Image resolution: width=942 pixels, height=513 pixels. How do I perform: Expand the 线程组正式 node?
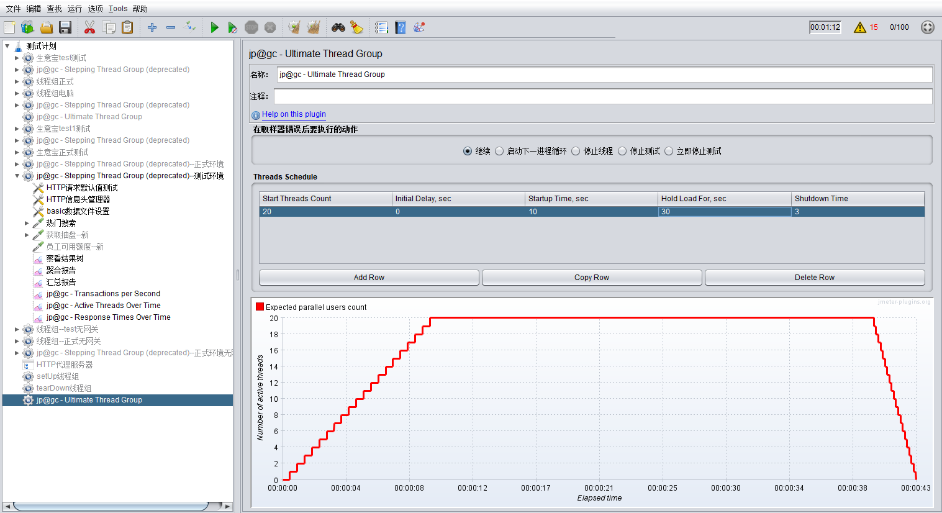pos(17,81)
